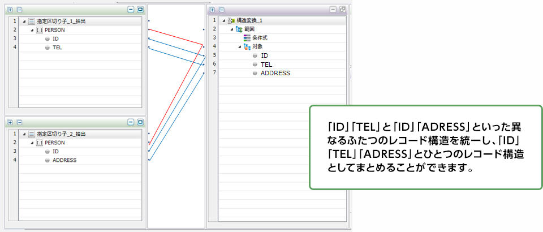543x232 pixels.
Task: Select TEL label under 対象
Action: click(x=266, y=65)
